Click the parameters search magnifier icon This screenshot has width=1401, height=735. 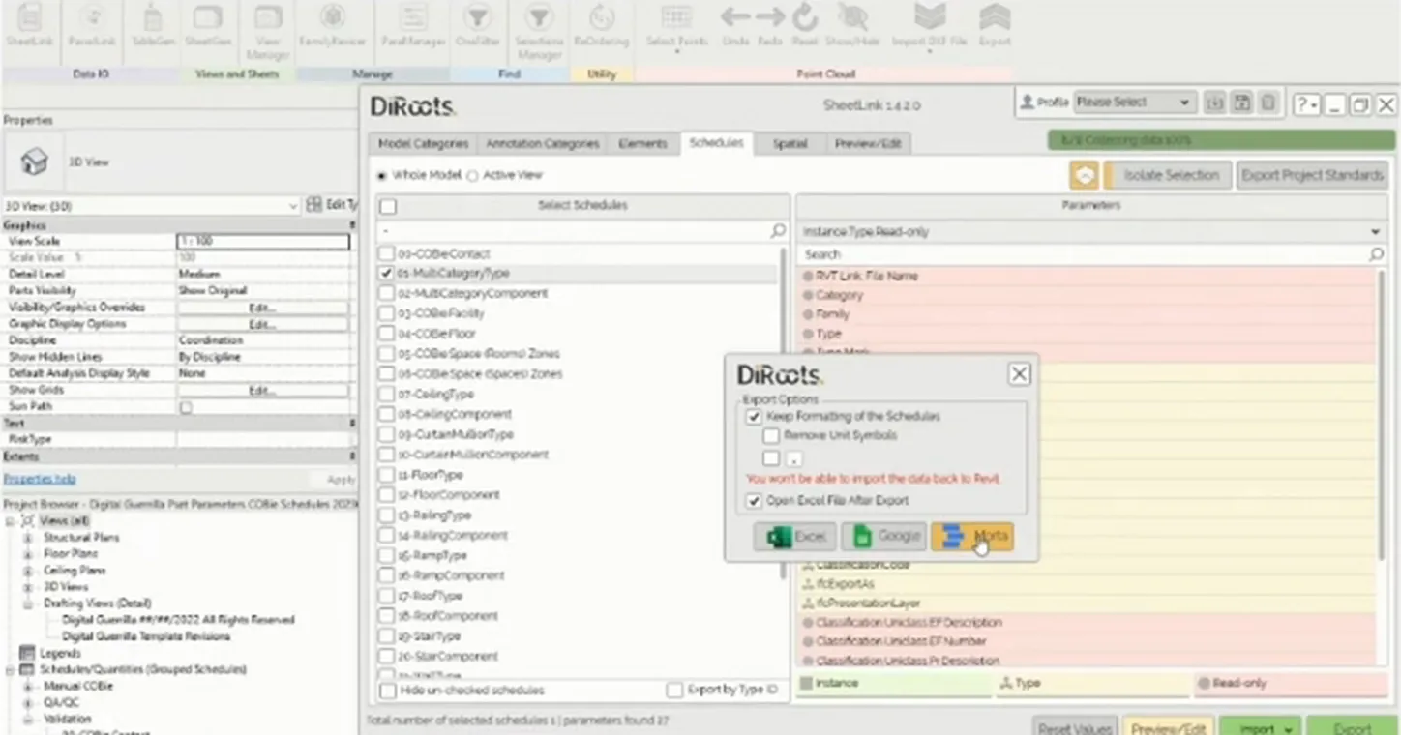1376,254
